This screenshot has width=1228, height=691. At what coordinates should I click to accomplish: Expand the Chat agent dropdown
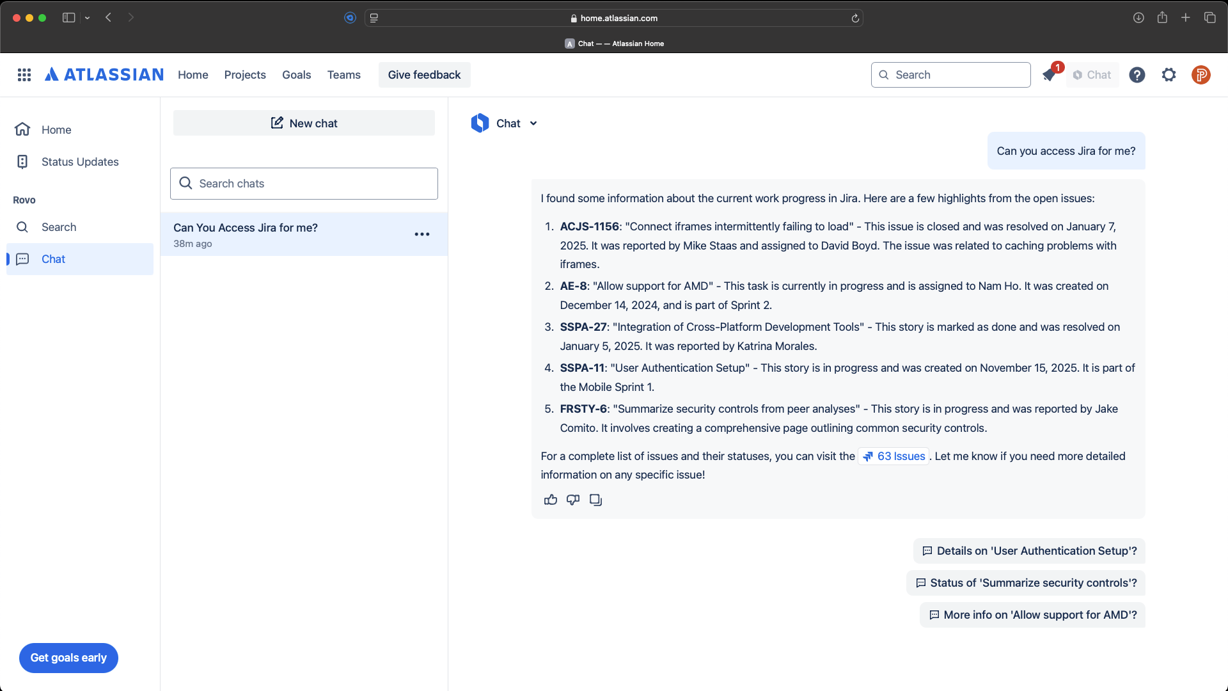[x=533, y=123]
